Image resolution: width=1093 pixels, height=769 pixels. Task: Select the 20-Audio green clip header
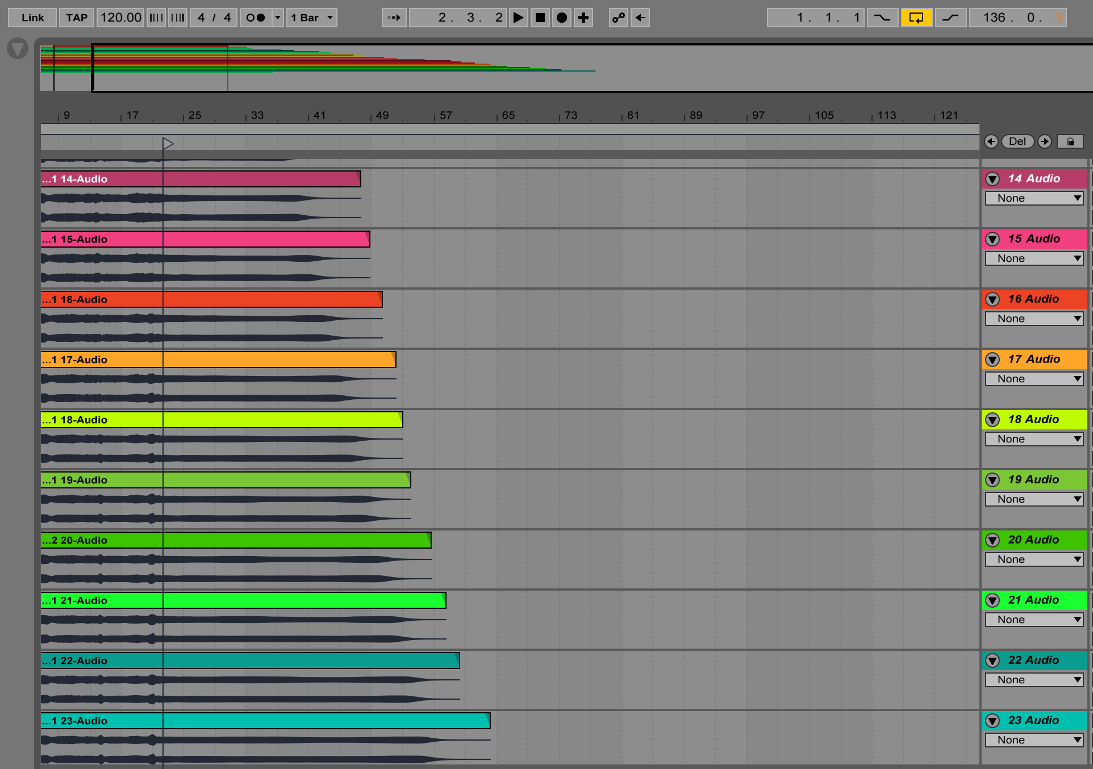tap(236, 540)
